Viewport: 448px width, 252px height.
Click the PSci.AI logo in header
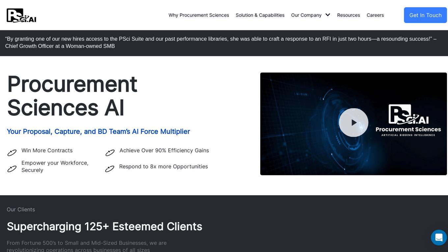click(x=21, y=15)
